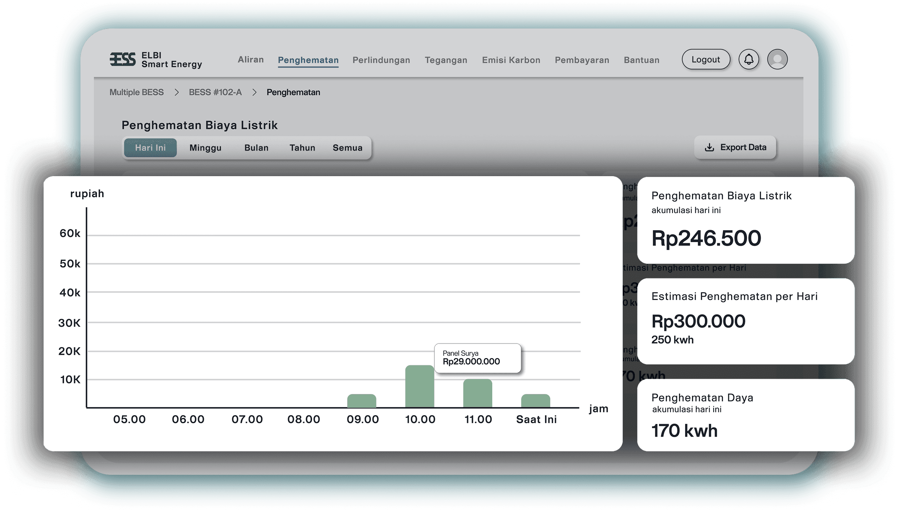Click the 10.00 bar in chart
The height and width of the screenshot is (510, 899).
(420, 386)
